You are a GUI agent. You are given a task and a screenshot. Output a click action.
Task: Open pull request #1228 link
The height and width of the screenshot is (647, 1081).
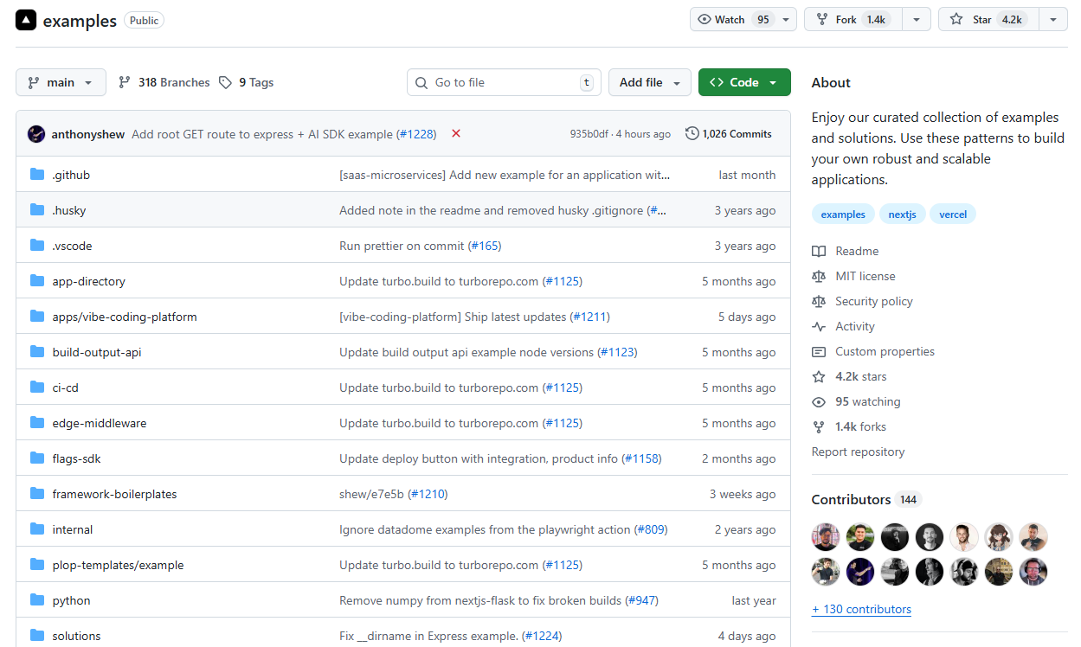click(416, 134)
